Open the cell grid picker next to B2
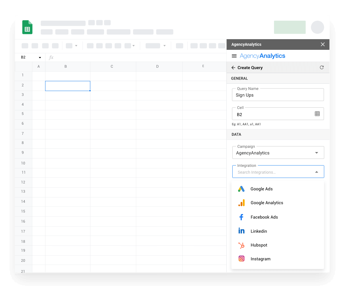345x288 pixels. coord(317,113)
